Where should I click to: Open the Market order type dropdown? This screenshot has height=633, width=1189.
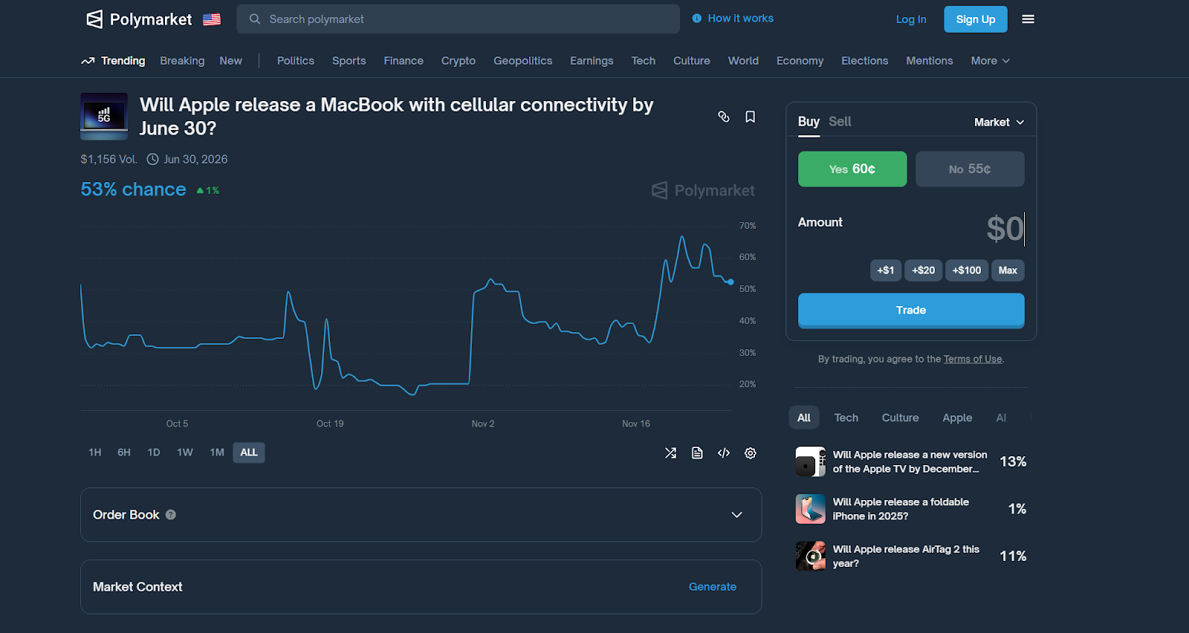pos(999,123)
